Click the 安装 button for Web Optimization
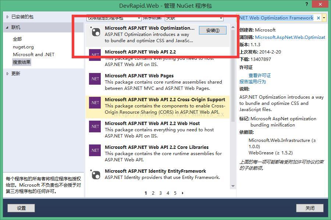 [213, 30]
